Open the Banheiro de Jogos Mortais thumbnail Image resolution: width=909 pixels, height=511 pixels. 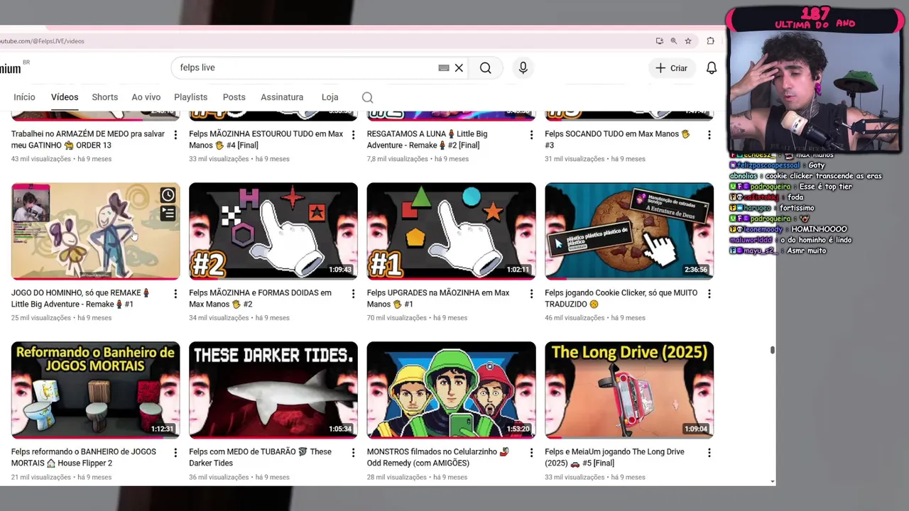pos(95,390)
